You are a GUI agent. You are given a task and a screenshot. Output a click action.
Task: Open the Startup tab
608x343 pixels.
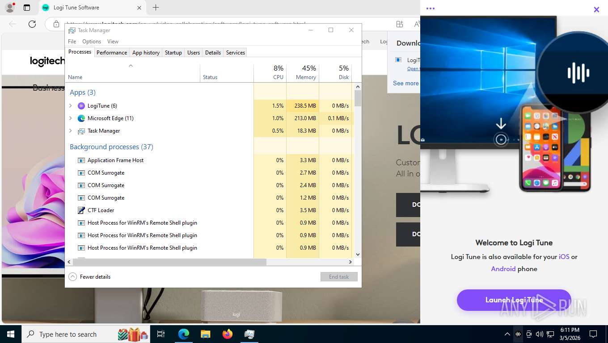point(173,53)
